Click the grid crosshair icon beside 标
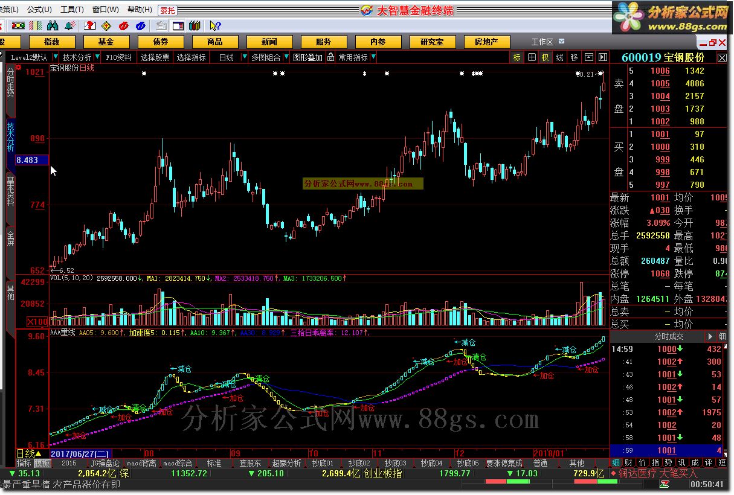Image resolution: width=734 pixels, height=495 pixels. pos(531,57)
